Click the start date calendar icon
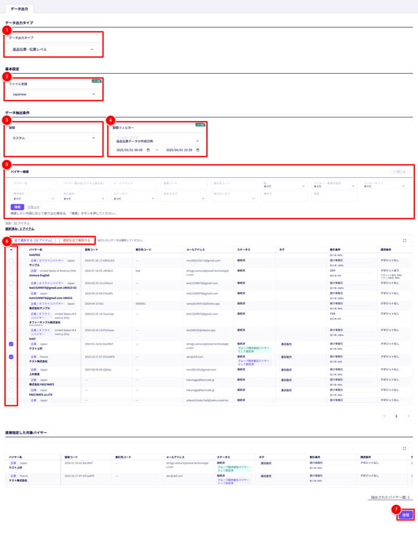Viewport: 418px width, 535px height. [148, 150]
